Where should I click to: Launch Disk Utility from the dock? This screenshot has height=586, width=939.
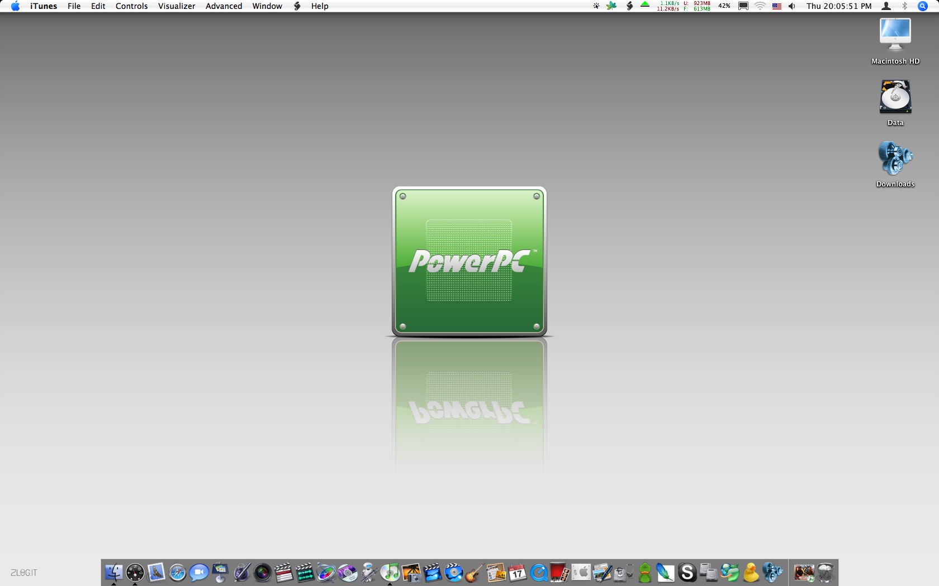(x=623, y=573)
